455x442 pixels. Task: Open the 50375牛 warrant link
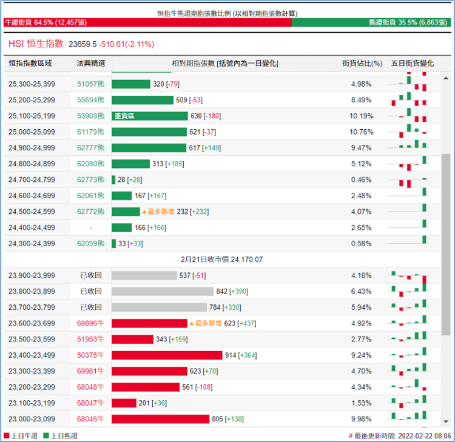[x=91, y=355]
